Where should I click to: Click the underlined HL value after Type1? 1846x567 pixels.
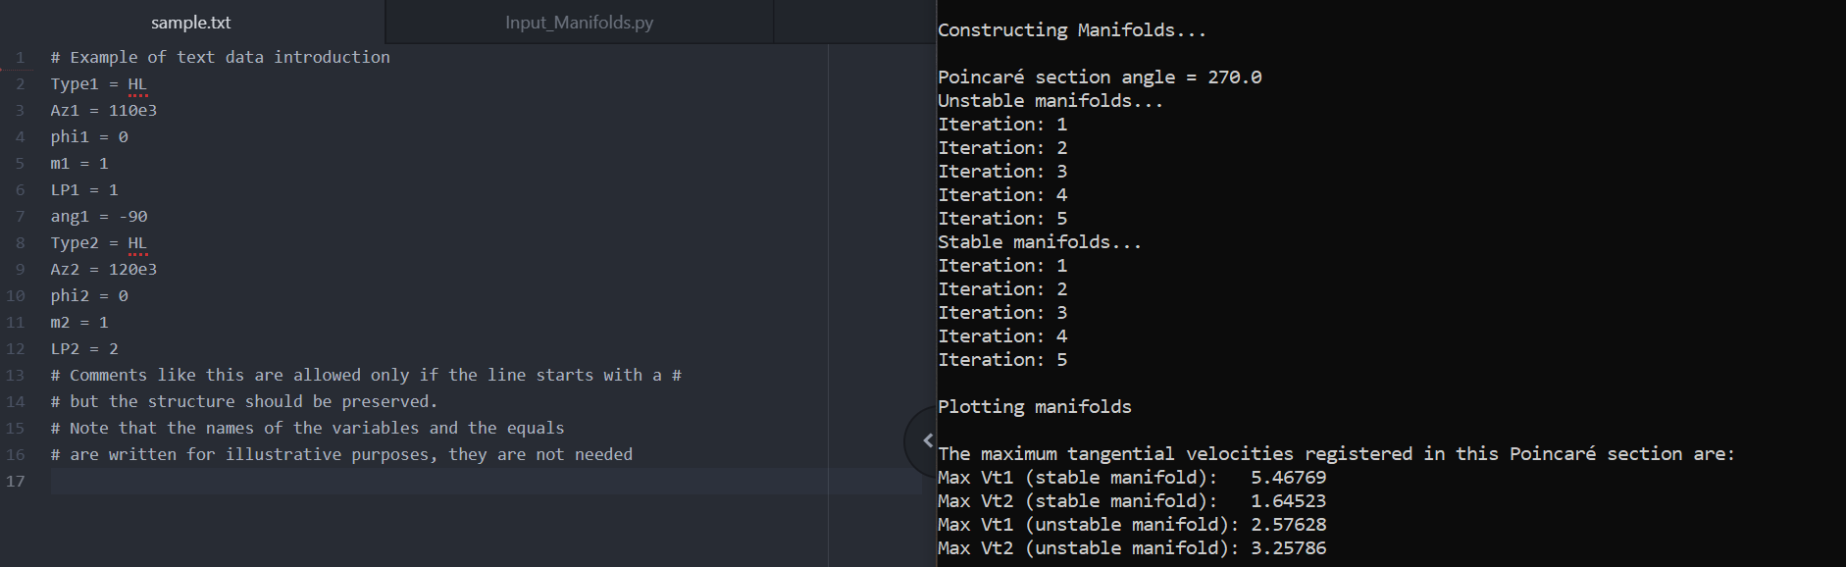tap(137, 84)
